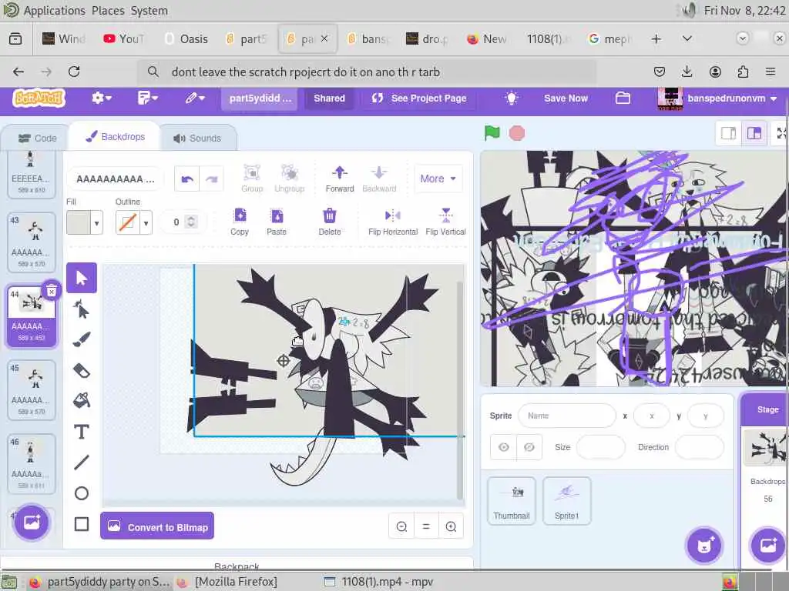The image size is (789, 591).
Task: Click the Outline color swatch
Action: click(128, 222)
